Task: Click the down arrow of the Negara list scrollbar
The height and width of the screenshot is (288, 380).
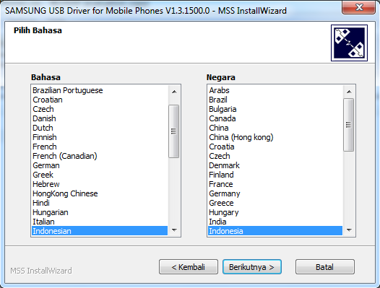Action: point(349,230)
